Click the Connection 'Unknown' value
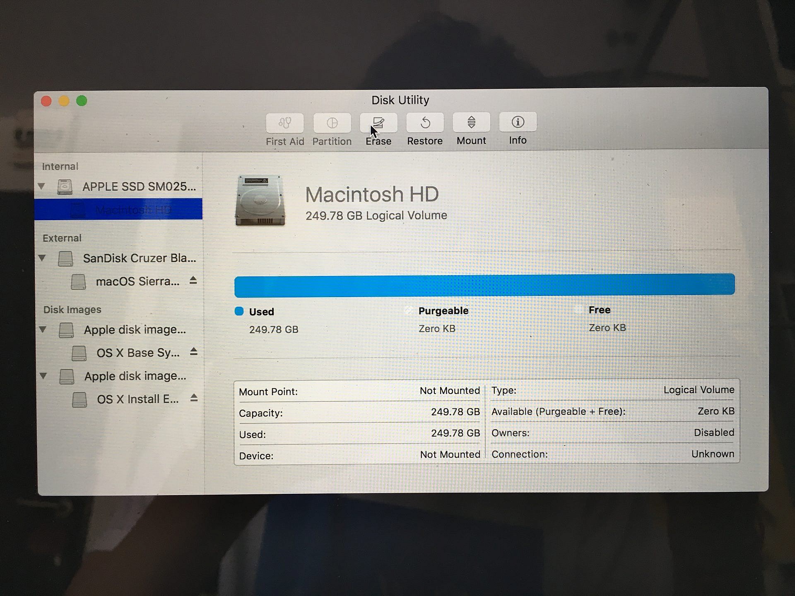 click(713, 454)
